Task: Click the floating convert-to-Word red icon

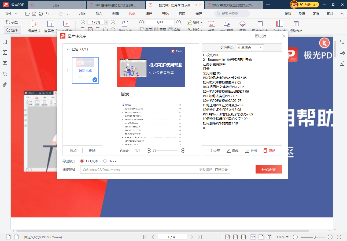Action: 324,43
